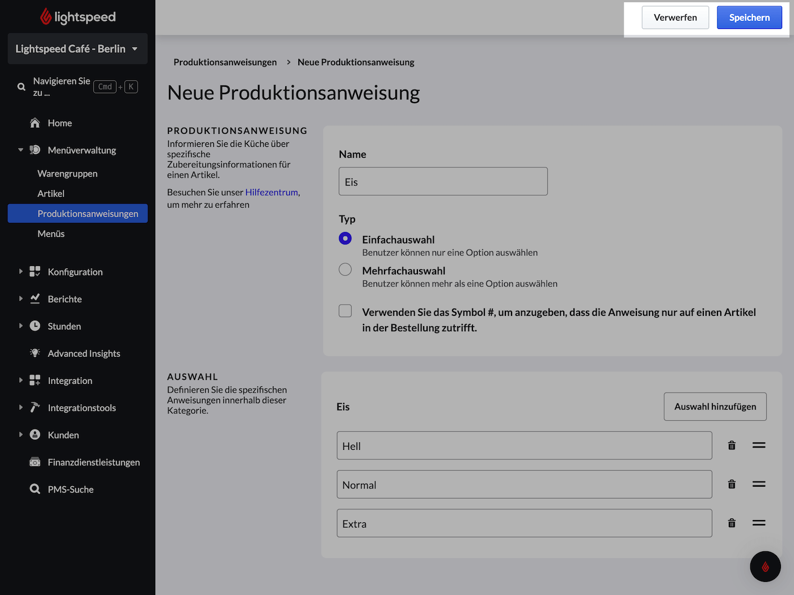The image size is (794, 595).
Task: Click the reorder handle for Hell
Action: coord(759,445)
